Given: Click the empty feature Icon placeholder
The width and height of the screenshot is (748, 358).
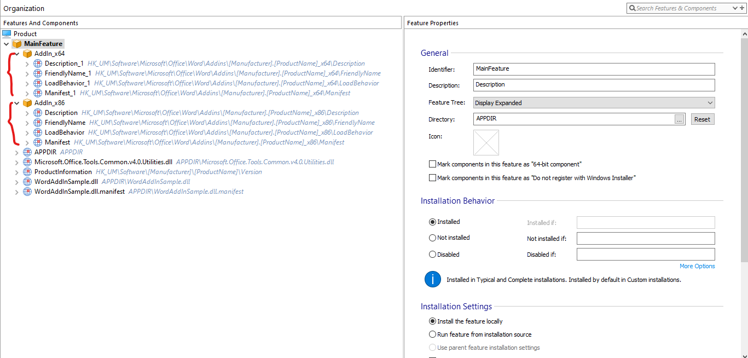Looking at the screenshot, I should click(x=486, y=142).
